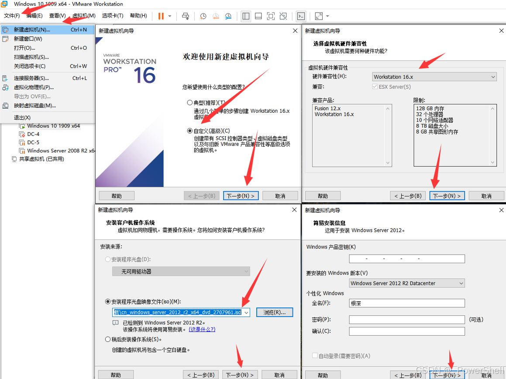Open the 文件(F) menu
The height and width of the screenshot is (379, 506).
click(12, 15)
